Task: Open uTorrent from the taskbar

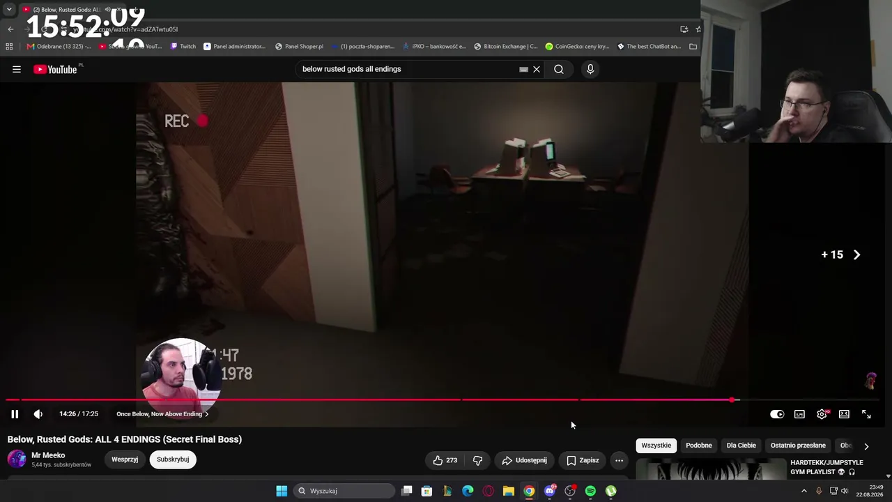Action: [x=610, y=491]
